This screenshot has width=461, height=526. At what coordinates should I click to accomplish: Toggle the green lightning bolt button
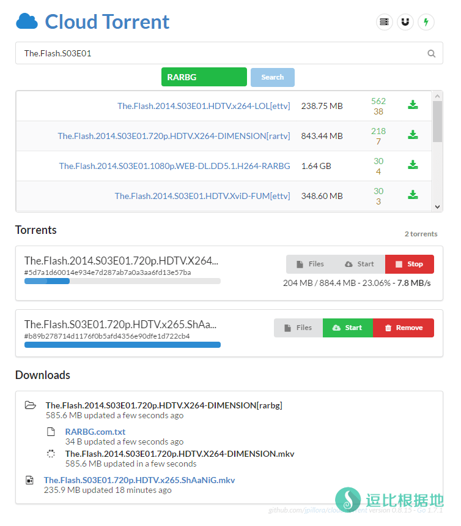[x=426, y=23]
